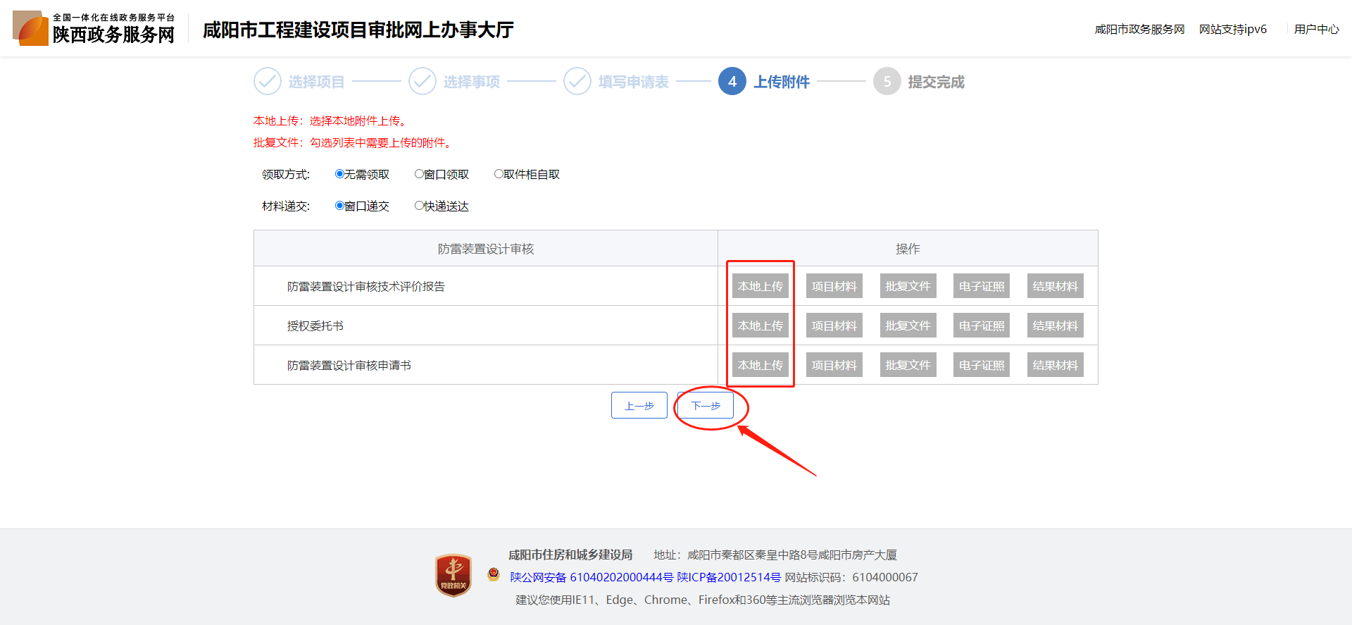Select the 窗口领取 radio option
The image size is (1352, 625).
(419, 174)
